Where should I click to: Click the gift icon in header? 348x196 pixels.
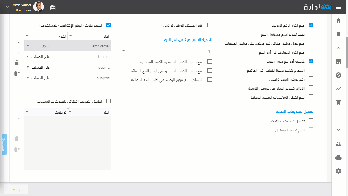[53, 7]
